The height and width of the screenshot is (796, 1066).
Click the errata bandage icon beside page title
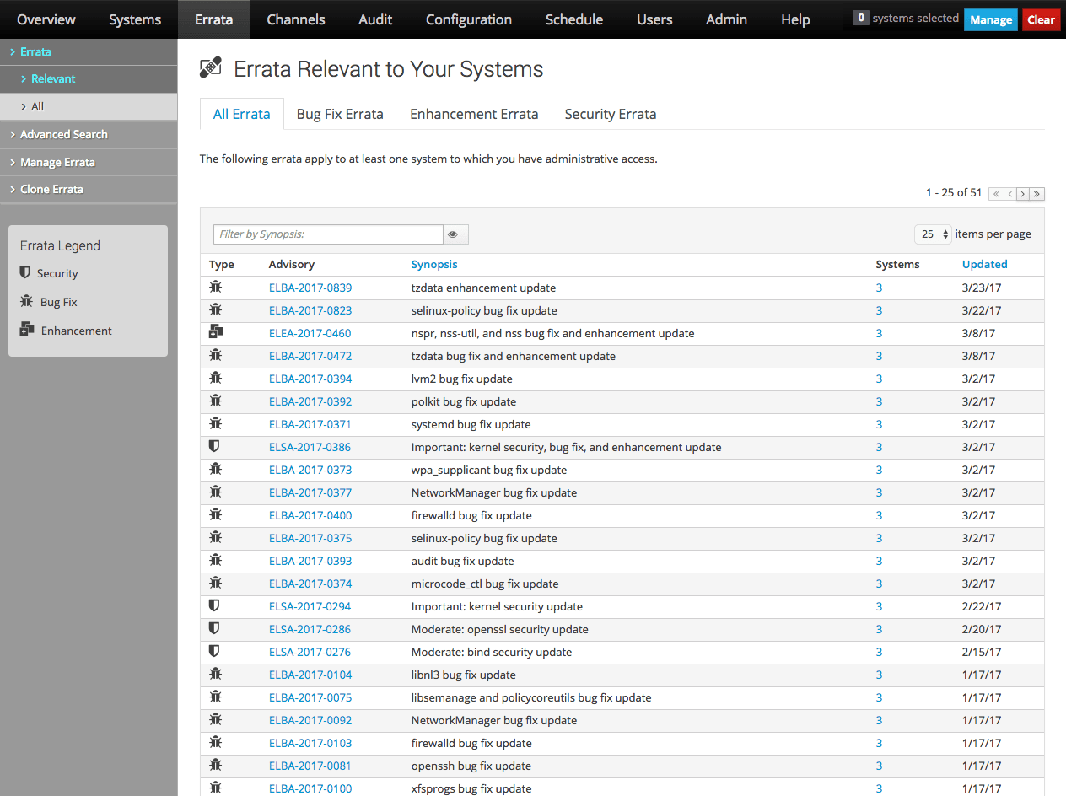(x=211, y=68)
